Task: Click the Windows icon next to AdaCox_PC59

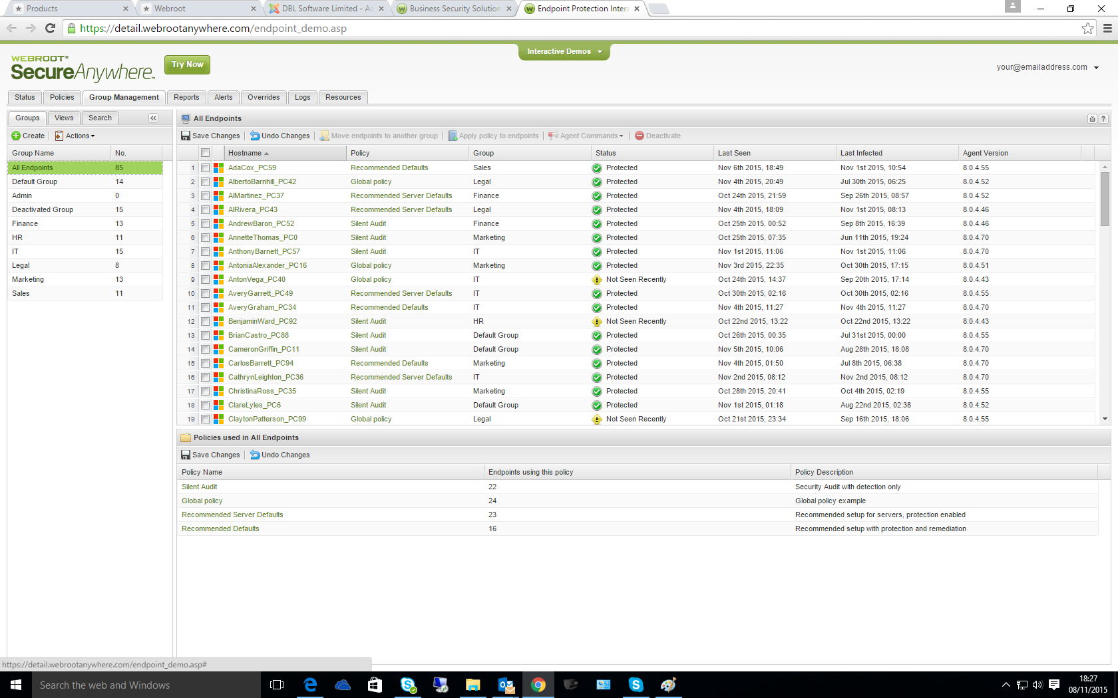Action: tap(218, 168)
